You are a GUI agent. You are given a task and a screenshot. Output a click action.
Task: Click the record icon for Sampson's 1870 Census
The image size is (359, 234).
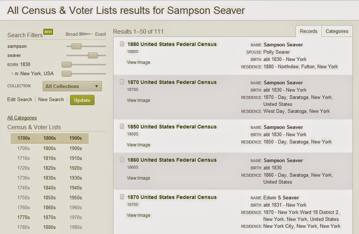122,82
